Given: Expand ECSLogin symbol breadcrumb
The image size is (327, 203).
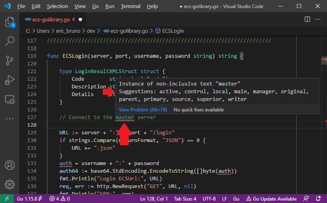Looking at the screenshot, I should point(173,31).
